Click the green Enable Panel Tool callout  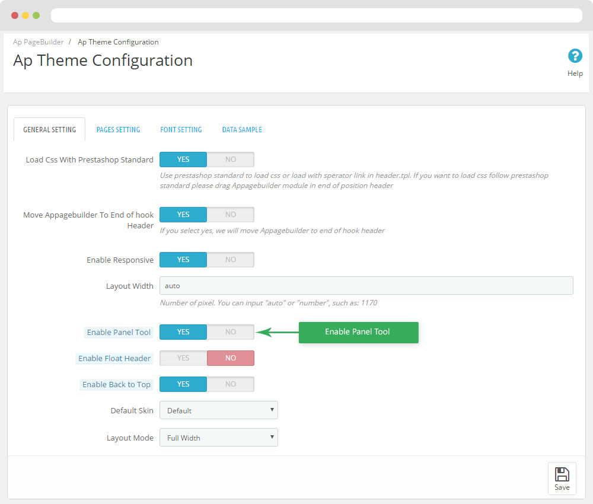click(359, 333)
